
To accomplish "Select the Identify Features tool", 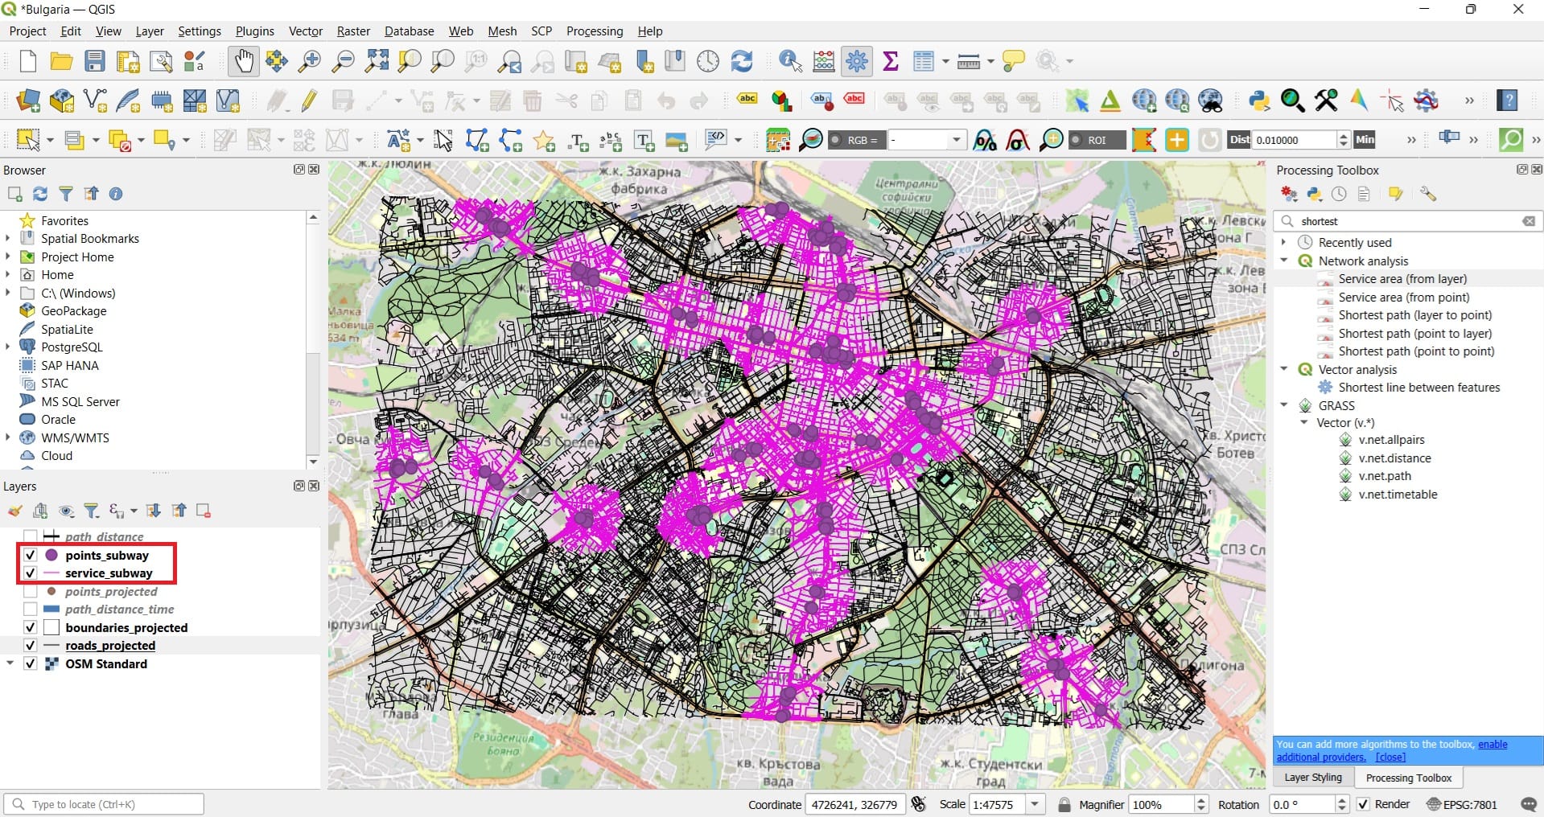I will [790, 61].
